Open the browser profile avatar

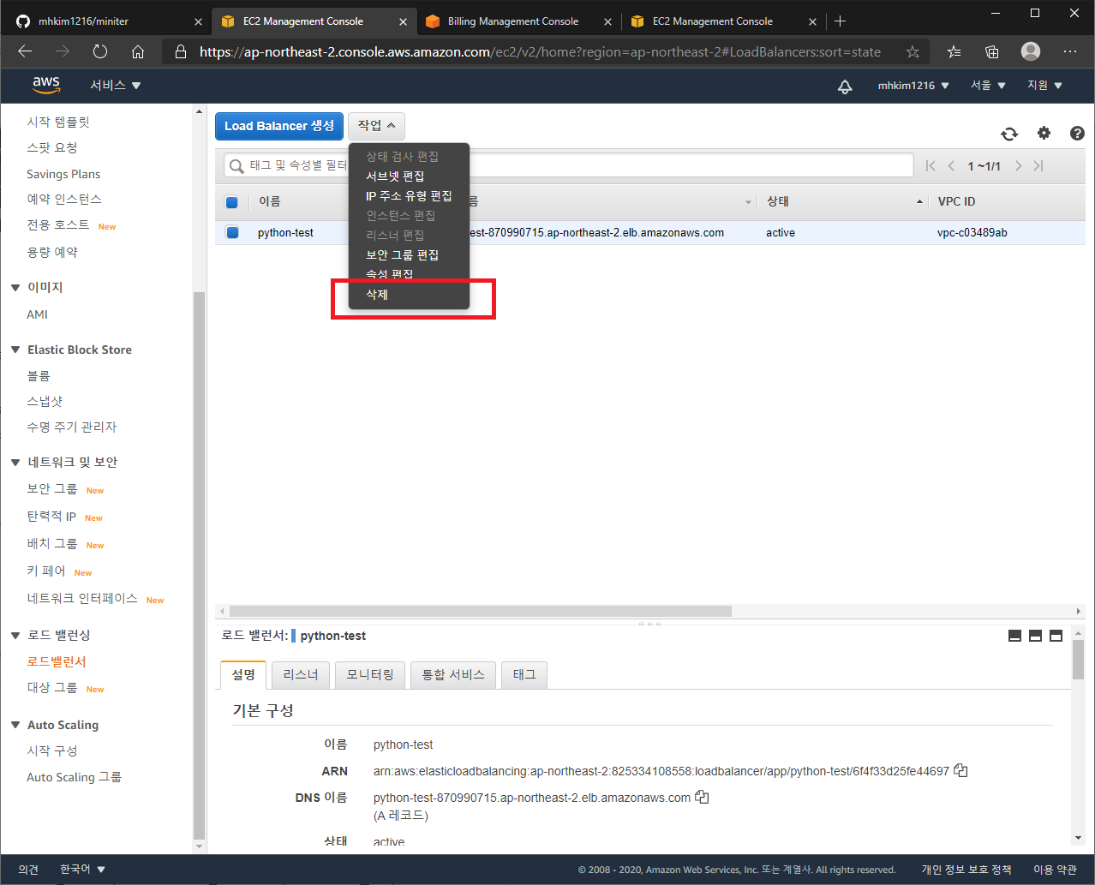tap(1031, 51)
